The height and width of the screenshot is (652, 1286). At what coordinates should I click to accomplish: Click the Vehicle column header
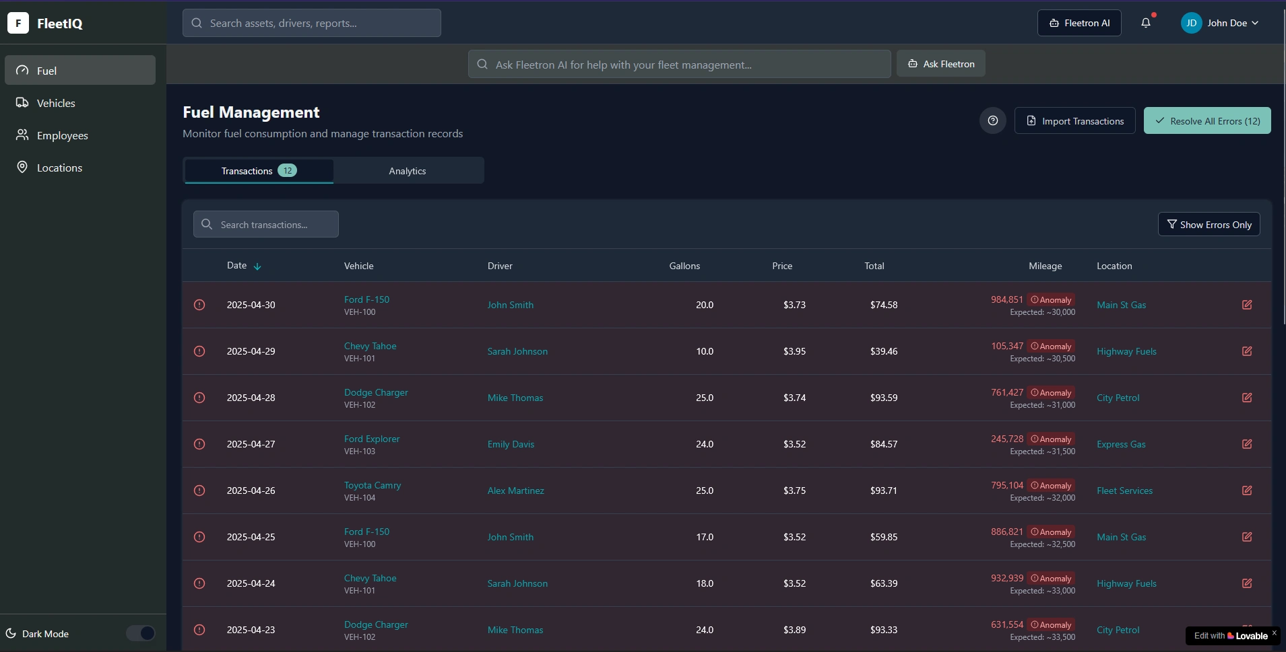tap(358, 266)
